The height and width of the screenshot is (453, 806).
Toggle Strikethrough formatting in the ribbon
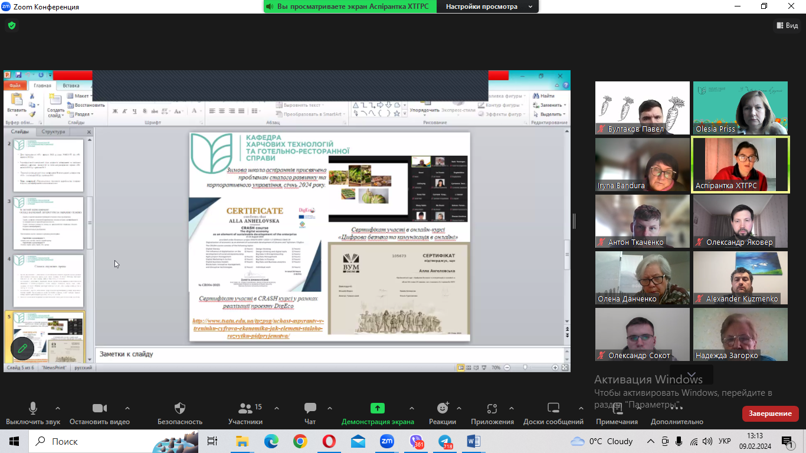(155, 111)
